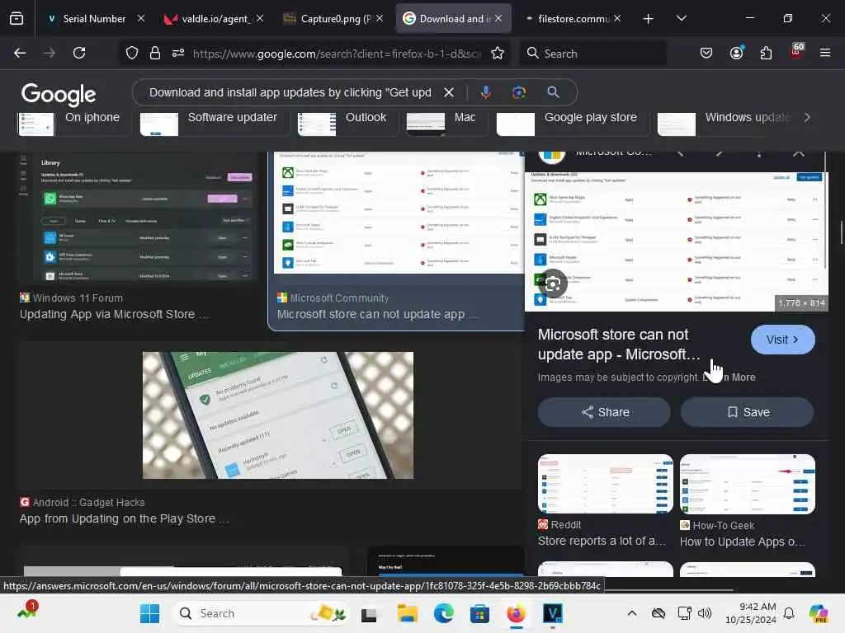The image size is (845, 633).
Task: Open a new browser tab
Action: (649, 19)
